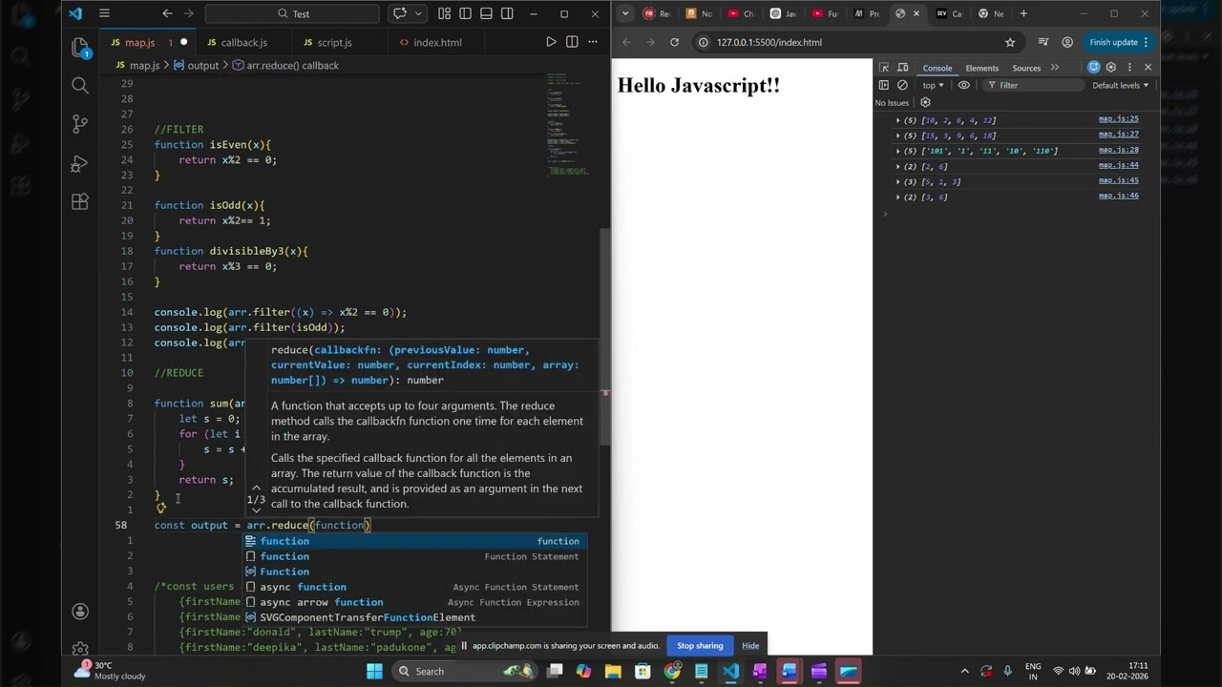The width and height of the screenshot is (1222, 687).
Task: Go forward in VS Code editor history
Action: point(190,13)
